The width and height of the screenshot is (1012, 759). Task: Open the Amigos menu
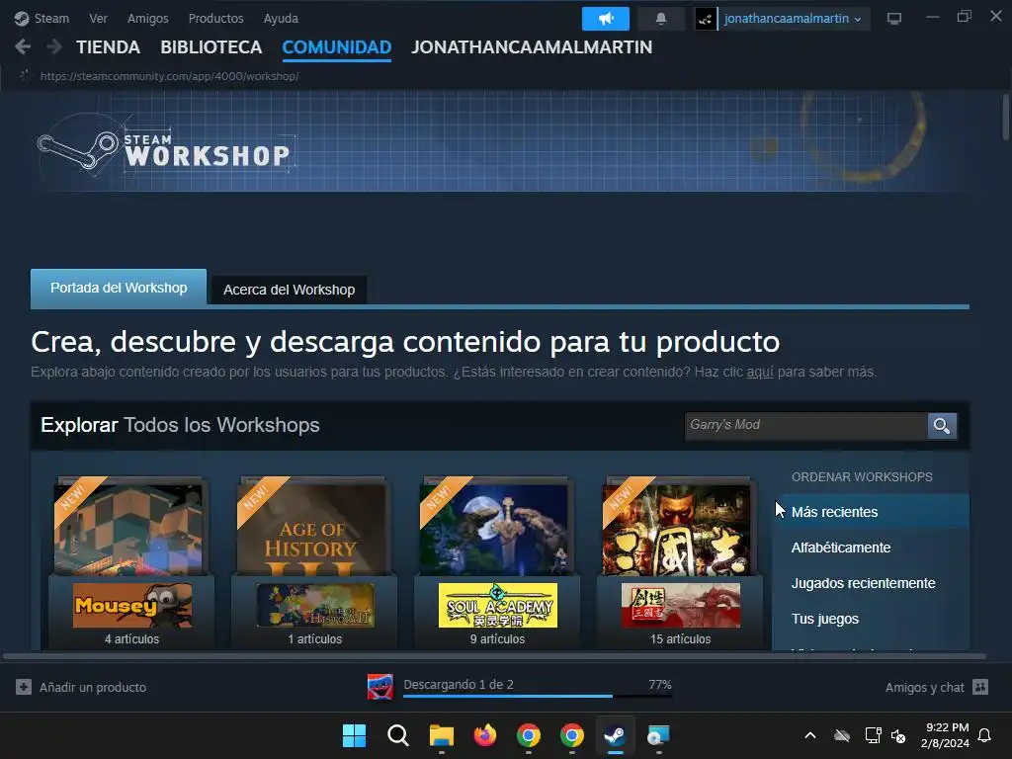148,18
